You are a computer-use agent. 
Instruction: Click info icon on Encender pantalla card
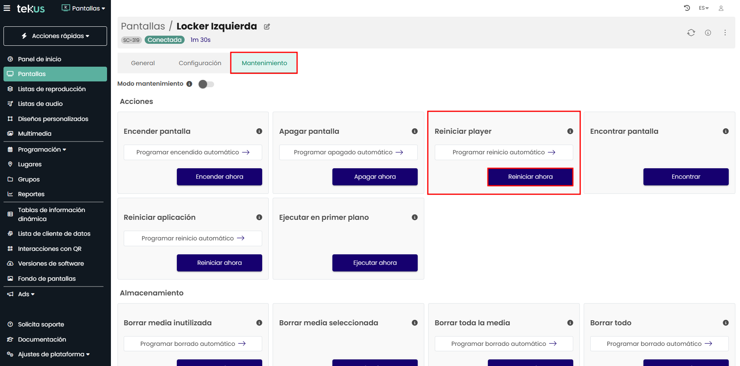[259, 131]
